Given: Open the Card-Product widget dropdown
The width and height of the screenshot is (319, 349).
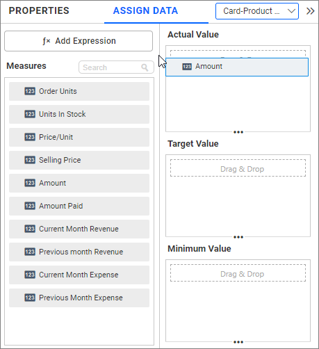Looking at the screenshot, I should pos(257,11).
